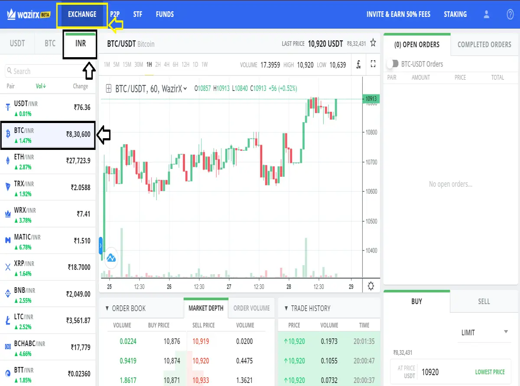Click the Tron icon of TRX/INR
Screen dimensions: 520x386
click(x=7, y=187)
